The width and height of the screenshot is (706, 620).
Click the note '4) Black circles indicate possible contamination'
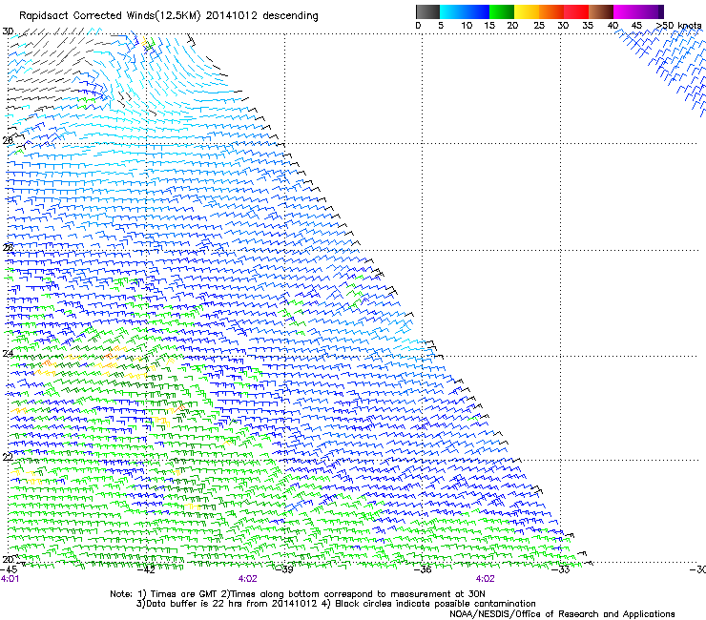pos(428,604)
